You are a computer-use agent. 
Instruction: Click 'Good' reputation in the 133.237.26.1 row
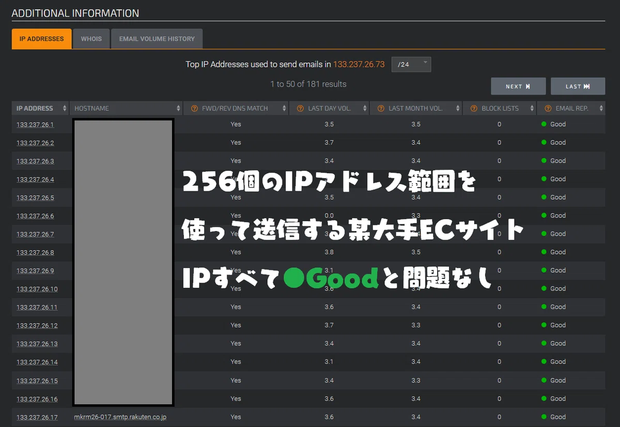(558, 124)
